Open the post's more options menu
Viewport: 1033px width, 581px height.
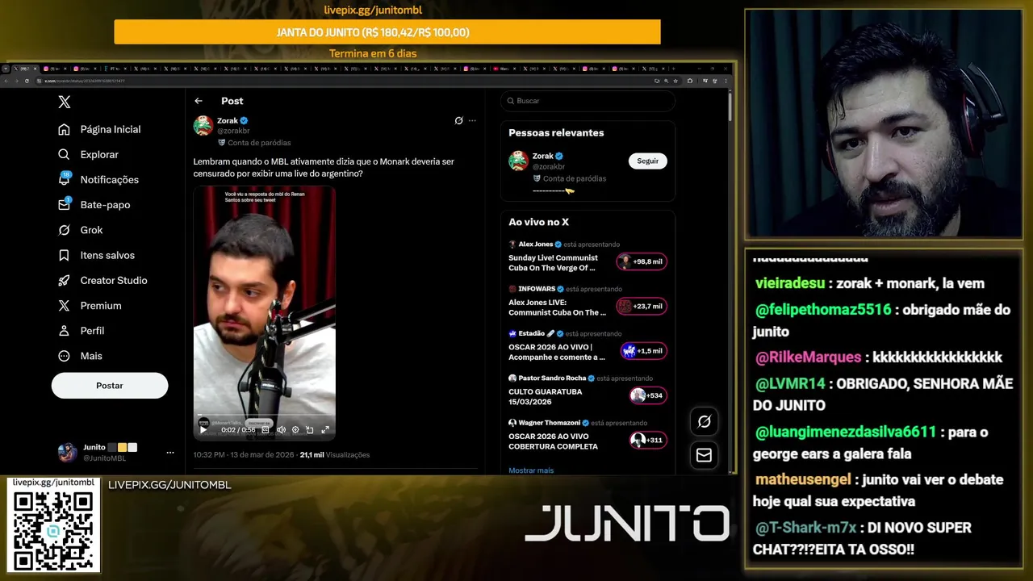(x=472, y=121)
